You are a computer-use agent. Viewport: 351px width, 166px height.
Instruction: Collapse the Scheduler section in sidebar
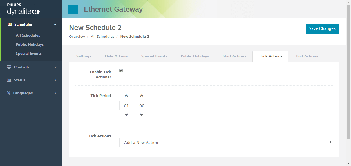(55, 24)
